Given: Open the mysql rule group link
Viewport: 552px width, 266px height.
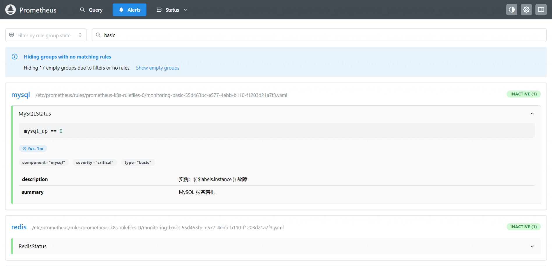Looking at the screenshot, I should click(20, 95).
